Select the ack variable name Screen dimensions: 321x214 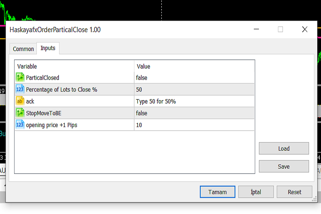click(30, 101)
